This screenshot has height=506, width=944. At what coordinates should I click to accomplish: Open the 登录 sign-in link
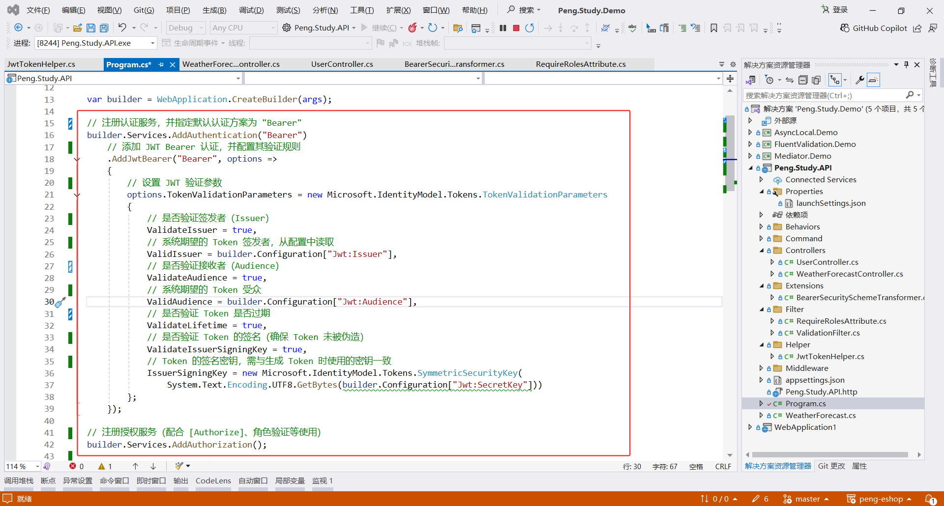(x=835, y=10)
